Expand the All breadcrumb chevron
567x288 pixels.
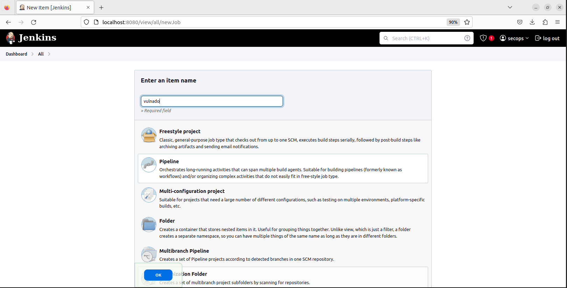pos(49,54)
